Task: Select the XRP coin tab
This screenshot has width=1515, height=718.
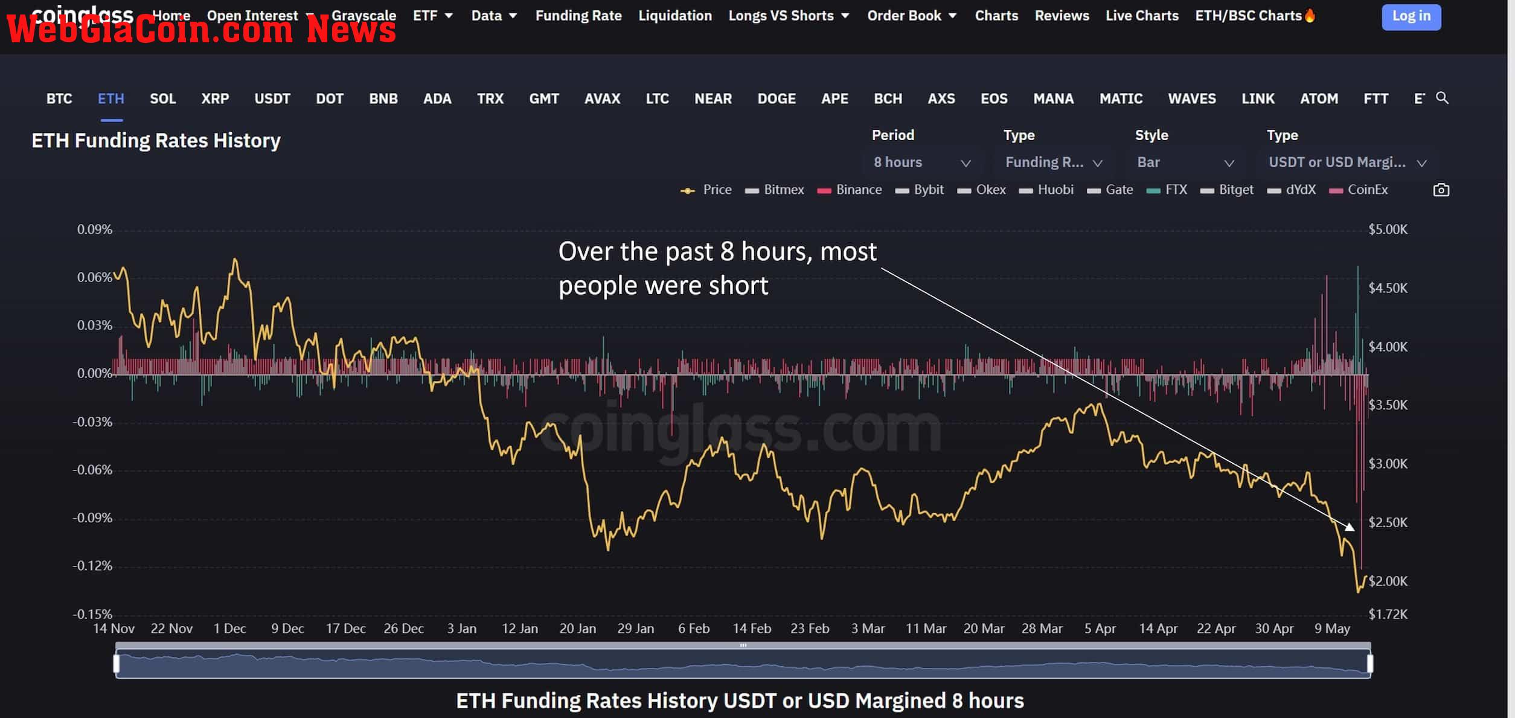Action: [215, 98]
